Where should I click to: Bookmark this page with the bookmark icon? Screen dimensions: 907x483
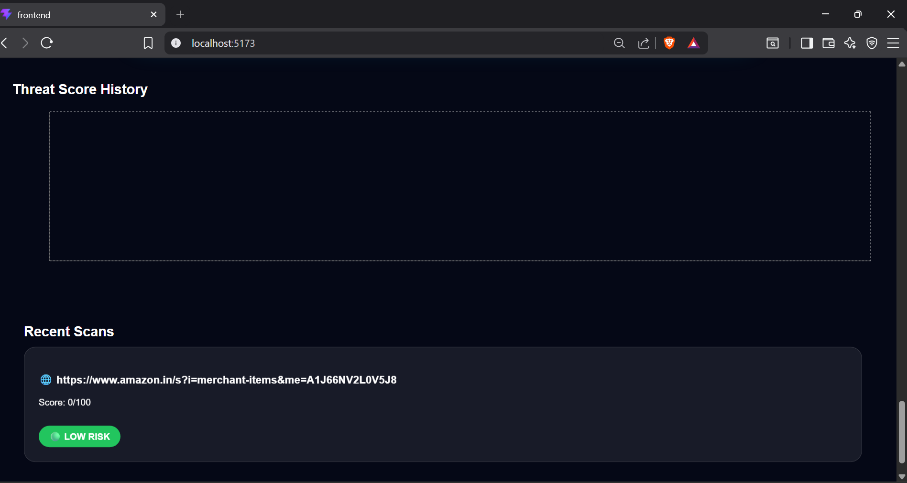148,43
